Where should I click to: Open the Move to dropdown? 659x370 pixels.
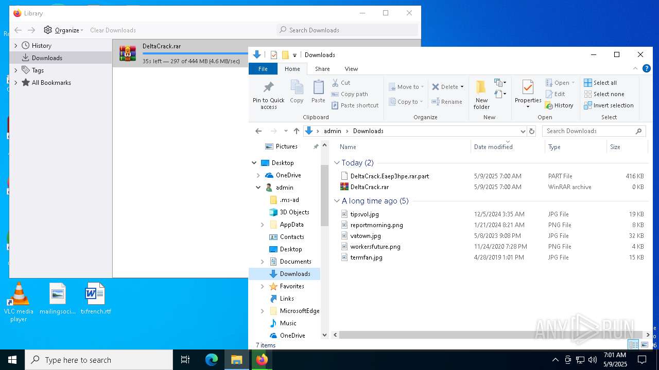point(407,87)
